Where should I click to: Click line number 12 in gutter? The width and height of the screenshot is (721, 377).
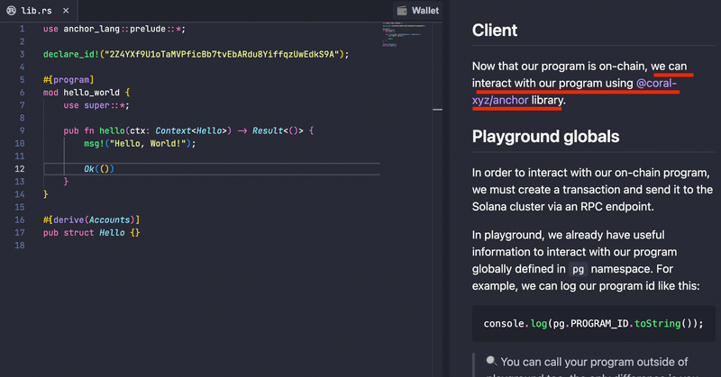[19, 169]
